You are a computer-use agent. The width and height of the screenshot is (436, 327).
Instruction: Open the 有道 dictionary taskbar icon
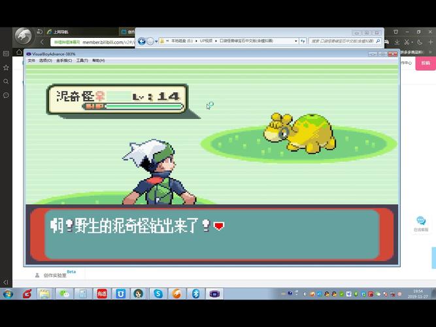(x=102, y=294)
